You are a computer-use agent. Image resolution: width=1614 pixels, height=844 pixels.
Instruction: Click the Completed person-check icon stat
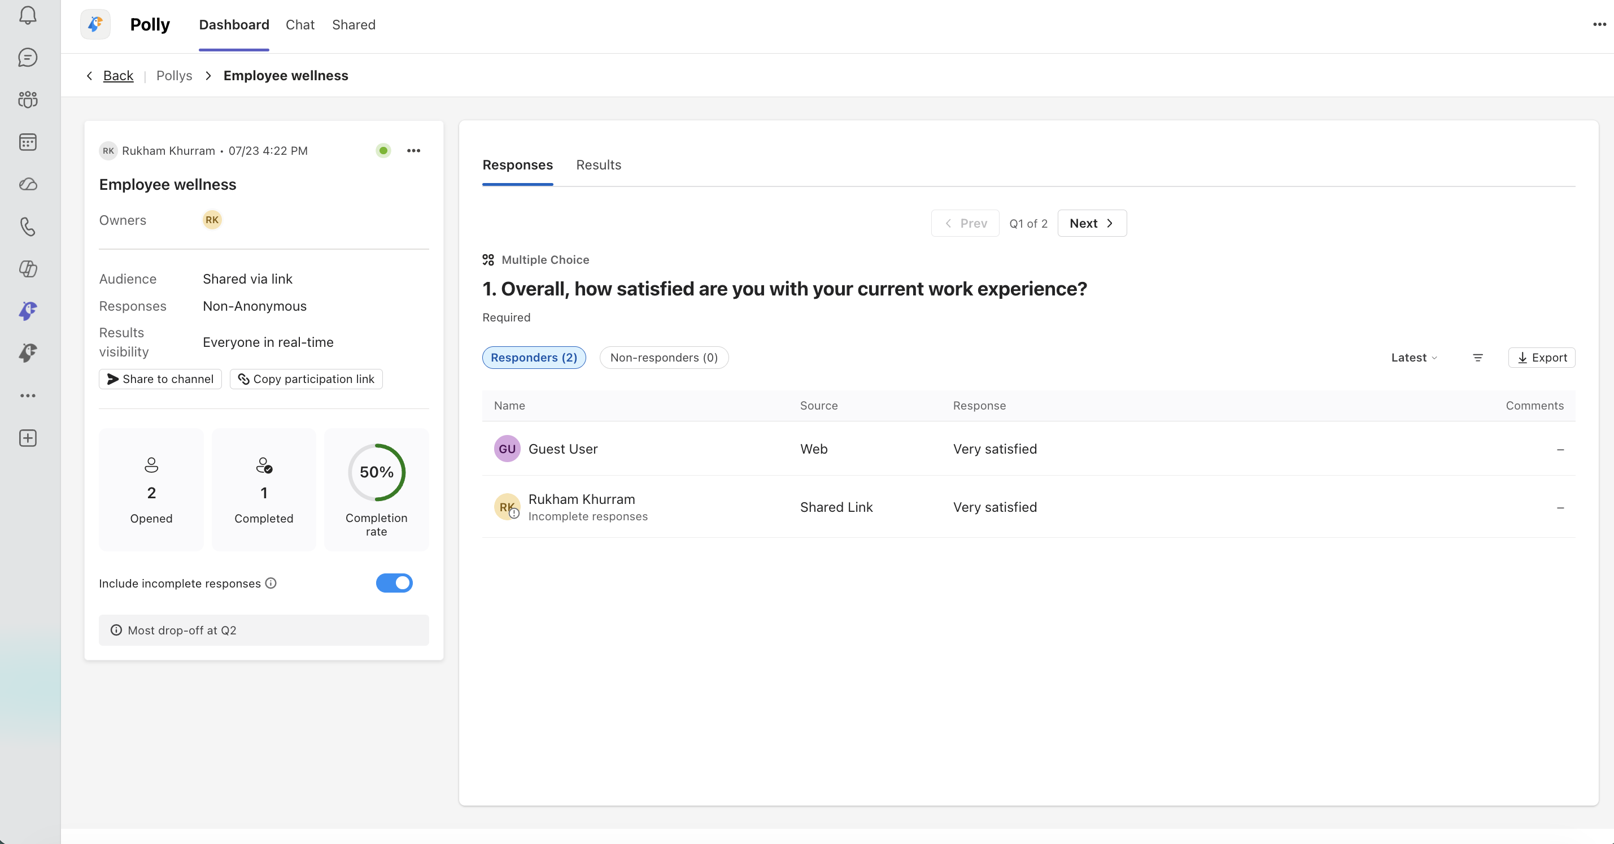(264, 465)
